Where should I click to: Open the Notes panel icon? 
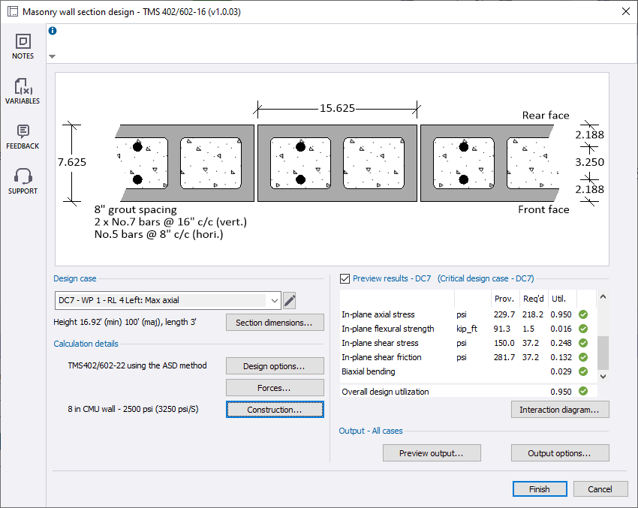[x=23, y=42]
